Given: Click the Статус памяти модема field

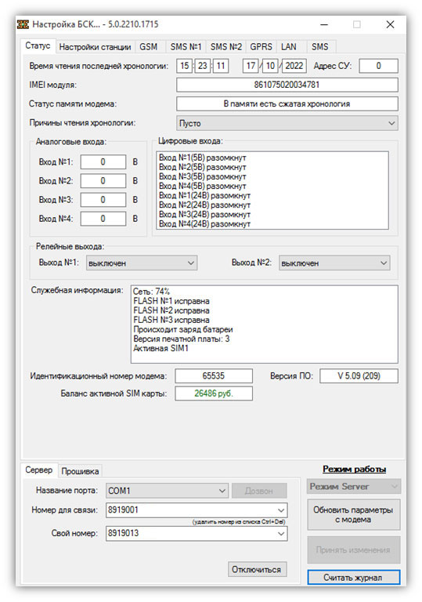Looking at the screenshot, I should coord(287,103).
